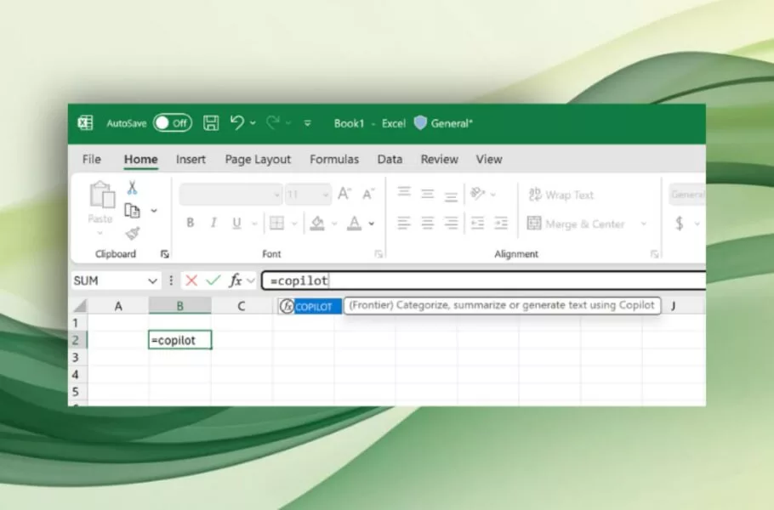Screen dimensions: 774x510
Task: Click the Top Align icon
Action: click(x=404, y=193)
